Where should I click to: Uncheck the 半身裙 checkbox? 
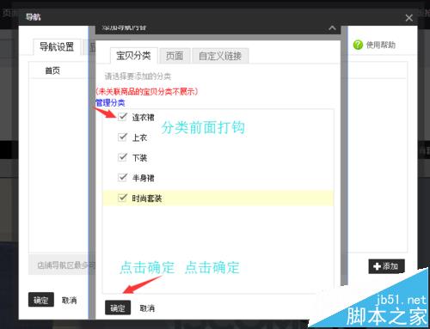tap(122, 178)
